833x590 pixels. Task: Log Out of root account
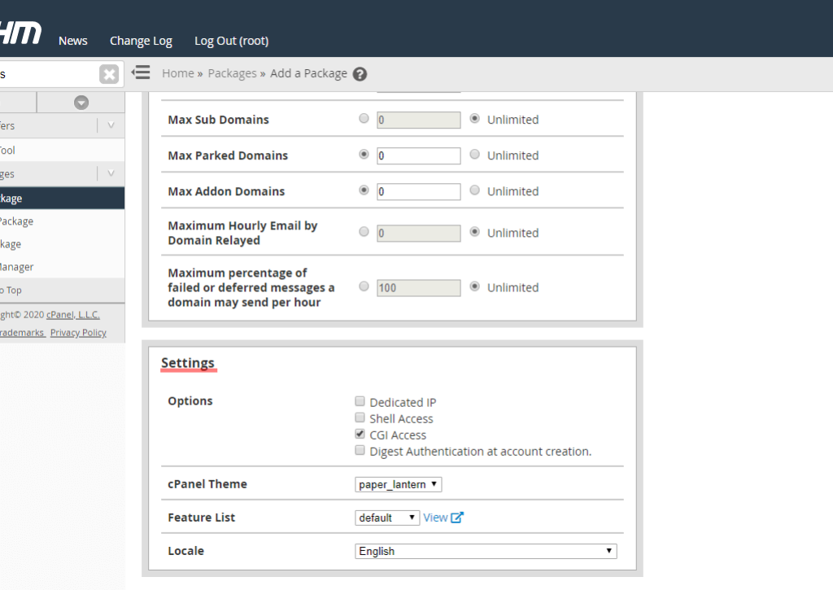pos(232,41)
